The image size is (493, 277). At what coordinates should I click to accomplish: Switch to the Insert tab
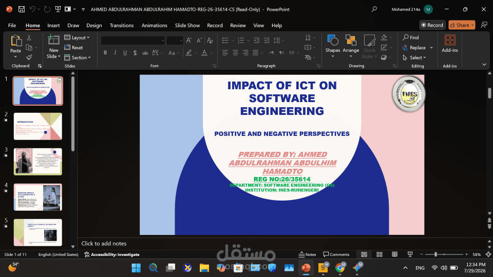tap(53, 25)
